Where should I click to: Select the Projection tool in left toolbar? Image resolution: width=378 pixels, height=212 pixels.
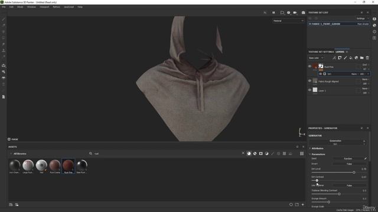pyautogui.click(x=4, y=31)
